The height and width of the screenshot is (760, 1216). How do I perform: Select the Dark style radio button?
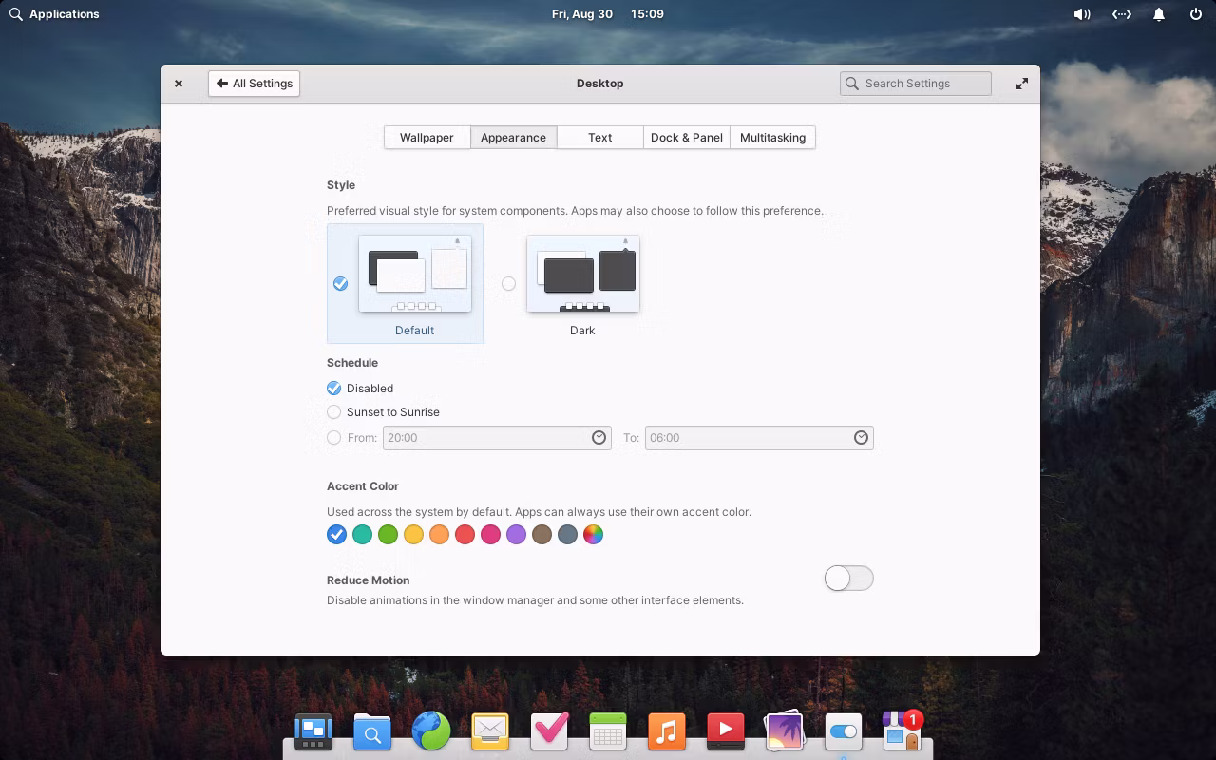point(509,283)
